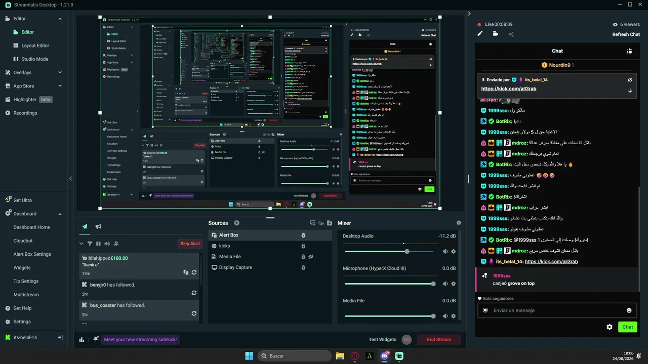Toggle lock on the Media File source
Viewport: 648px width, 364px height.
coord(303,257)
